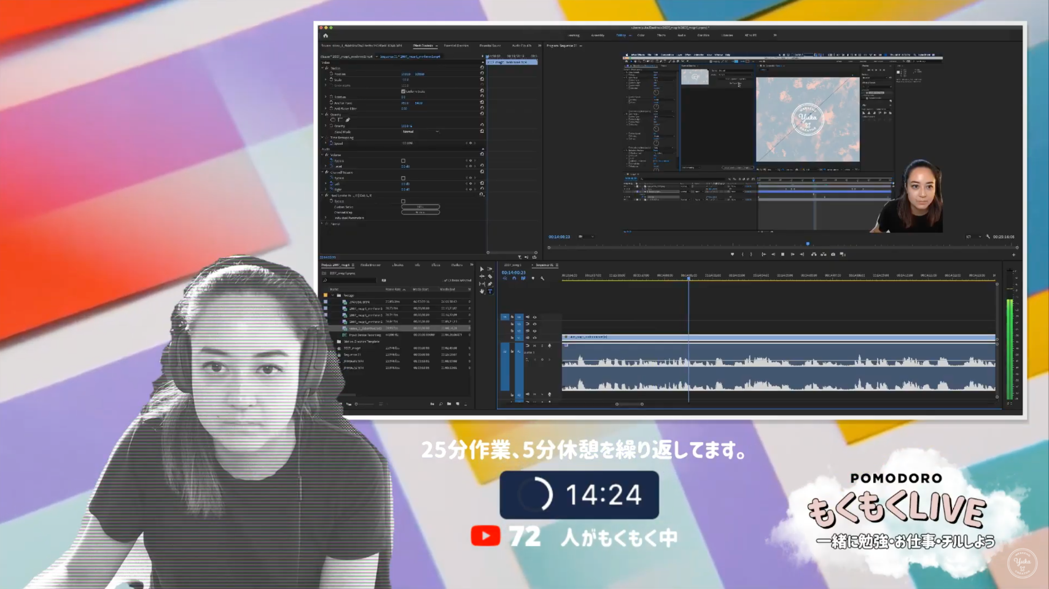Go to In point in Program Monitor
The height and width of the screenshot is (589, 1049).
coord(763,254)
